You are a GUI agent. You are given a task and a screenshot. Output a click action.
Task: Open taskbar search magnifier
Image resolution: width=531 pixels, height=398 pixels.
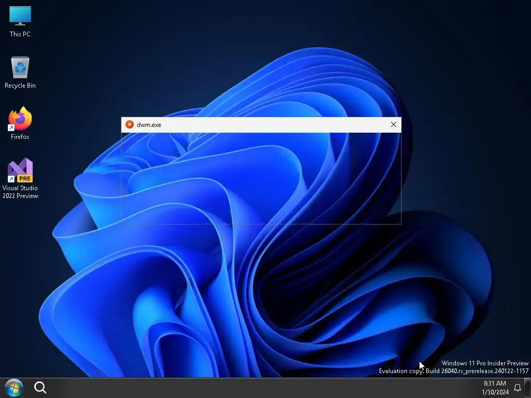tap(40, 388)
